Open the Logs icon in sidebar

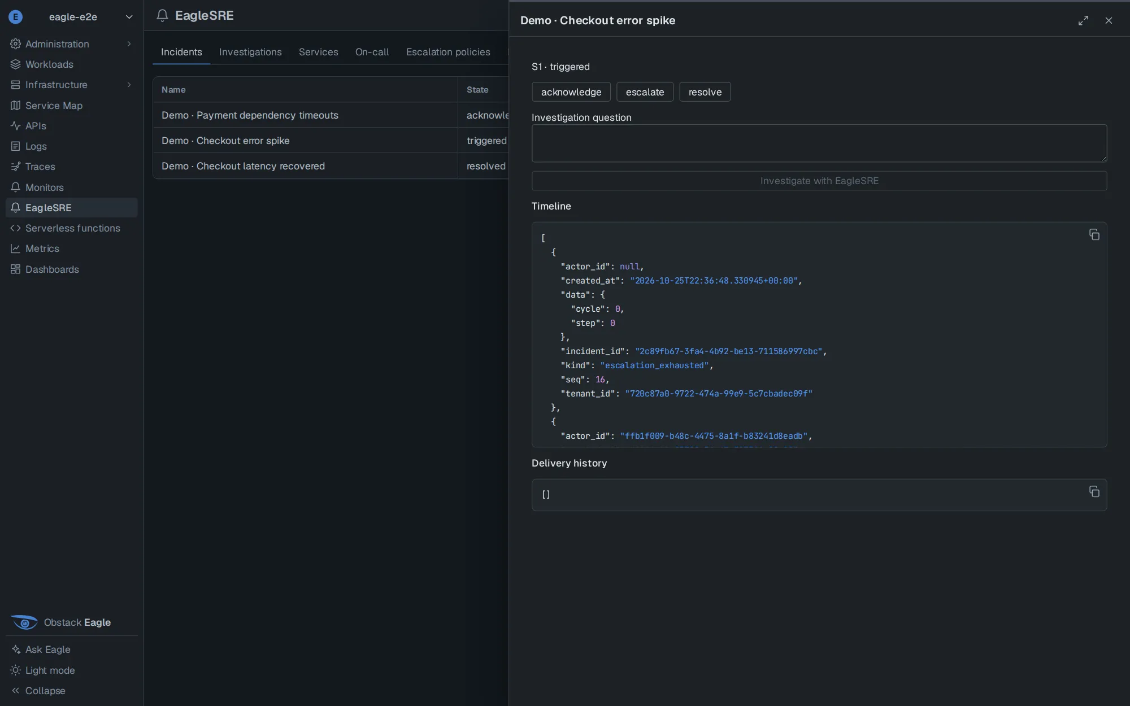pos(15,146)
